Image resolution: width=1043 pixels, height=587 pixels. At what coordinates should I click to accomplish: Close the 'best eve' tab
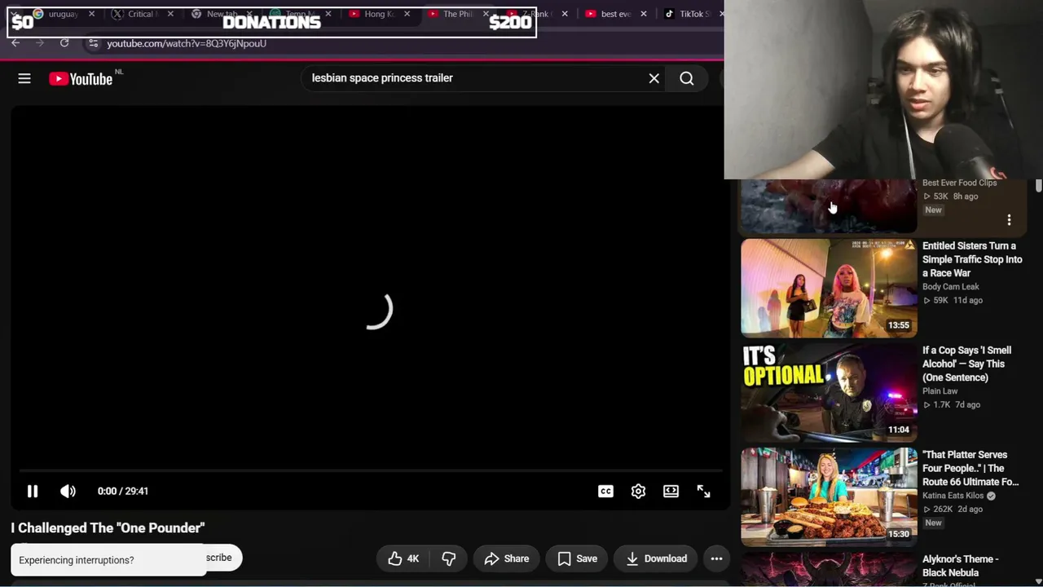(x=644, y=14)
